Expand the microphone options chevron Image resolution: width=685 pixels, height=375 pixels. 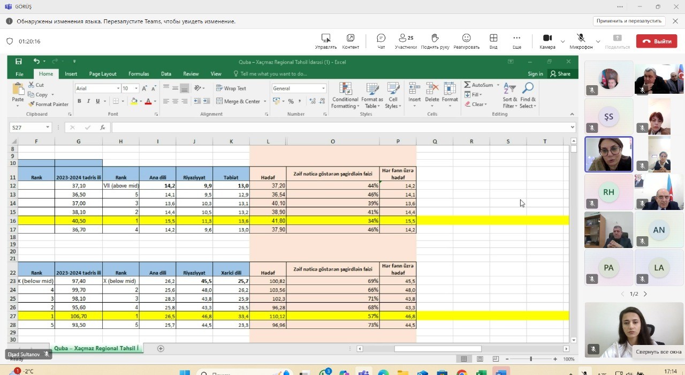pos(598,41)
